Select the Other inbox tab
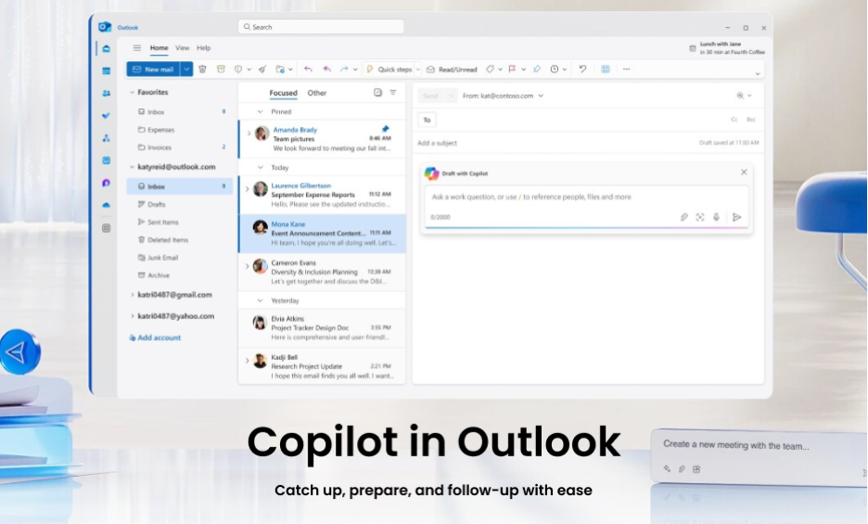Screen dimensions: 868x524 point(317,93)
